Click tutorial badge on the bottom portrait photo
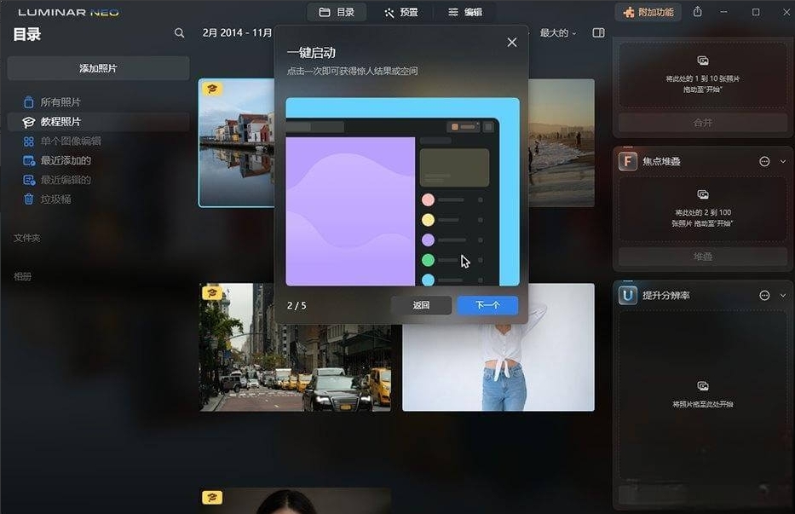Viewport: 795px width, 514px height. (212, 497)
